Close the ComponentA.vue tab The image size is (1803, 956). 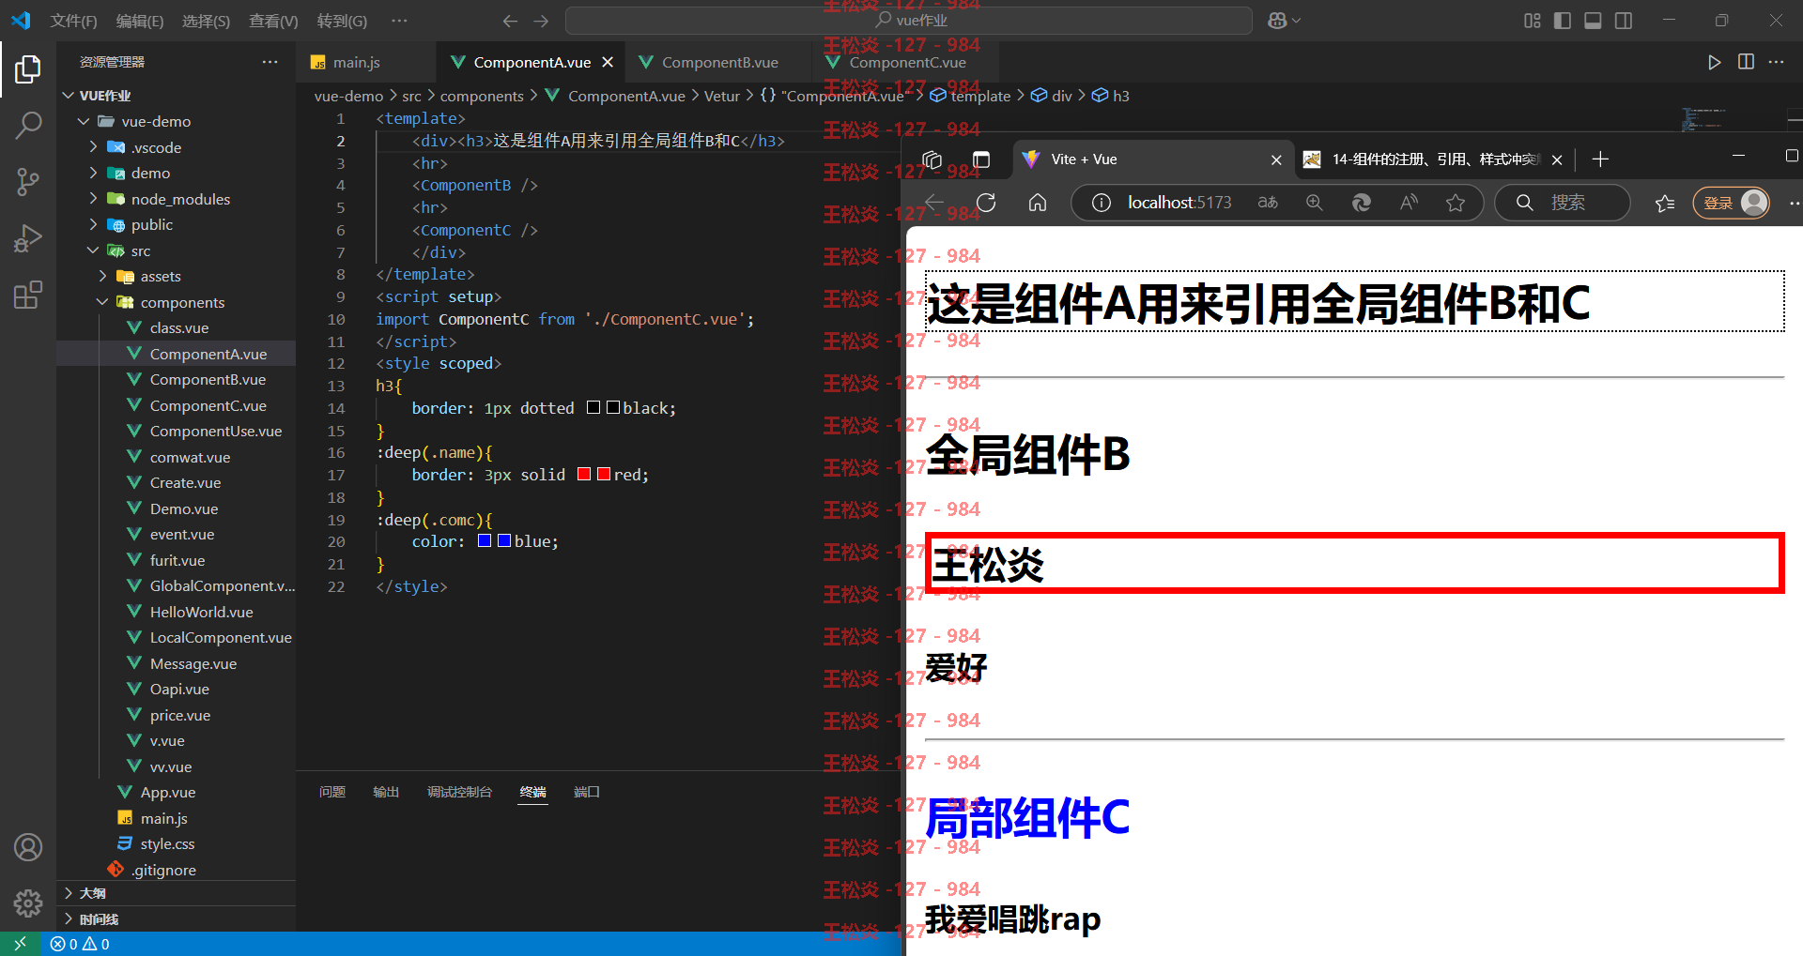(608, 62)
